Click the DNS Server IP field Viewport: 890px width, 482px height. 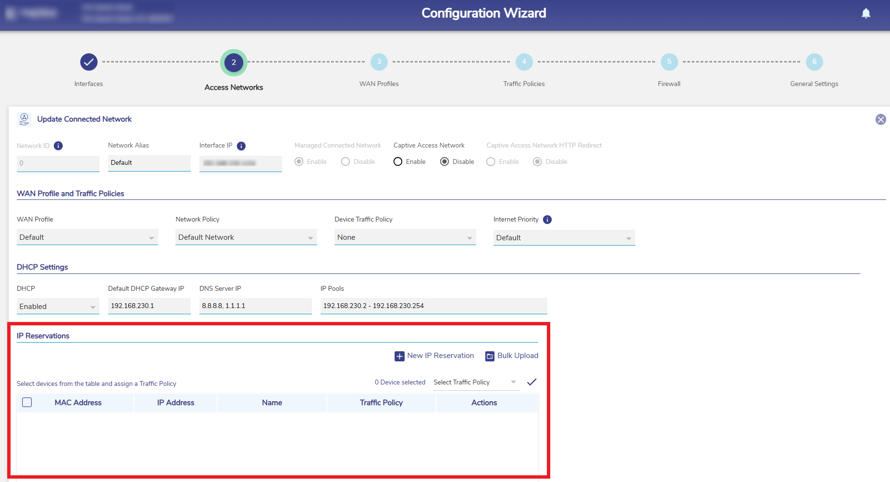pos(256,306)
